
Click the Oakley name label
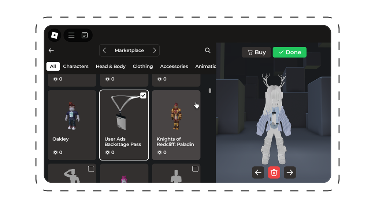pos(60,139)
